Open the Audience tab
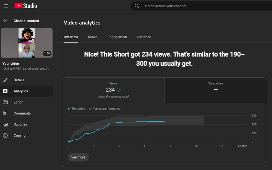 click(144, 37)
